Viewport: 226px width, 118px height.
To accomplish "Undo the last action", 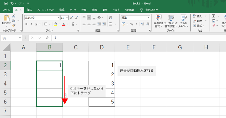I will click(12, 3).
